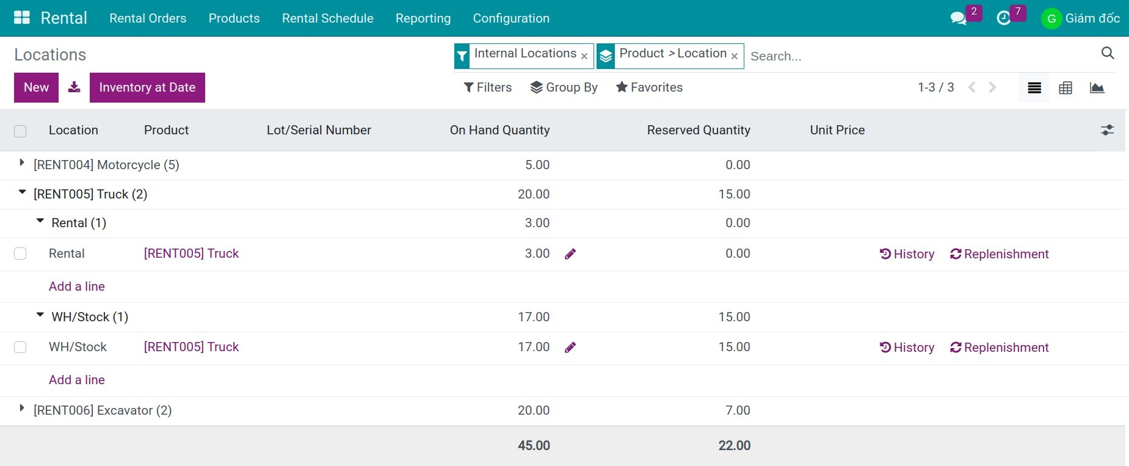Open History for the Rental row
This screenshot has width=1129, height=466.
coord(907,254)
